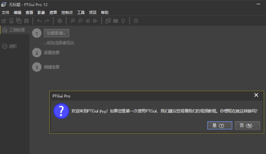
Task: Click the Undo arrow icon
Action: tap(39, 21)
